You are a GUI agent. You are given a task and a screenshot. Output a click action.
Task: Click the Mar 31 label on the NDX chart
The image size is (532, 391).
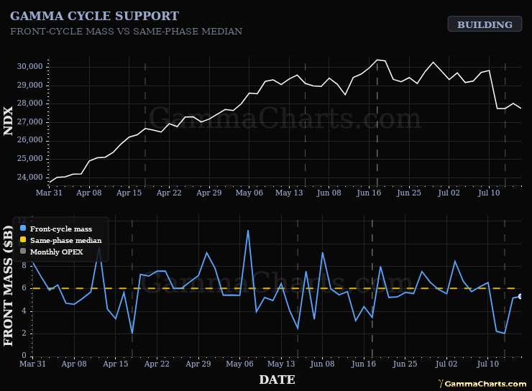(x=49, y=193)
